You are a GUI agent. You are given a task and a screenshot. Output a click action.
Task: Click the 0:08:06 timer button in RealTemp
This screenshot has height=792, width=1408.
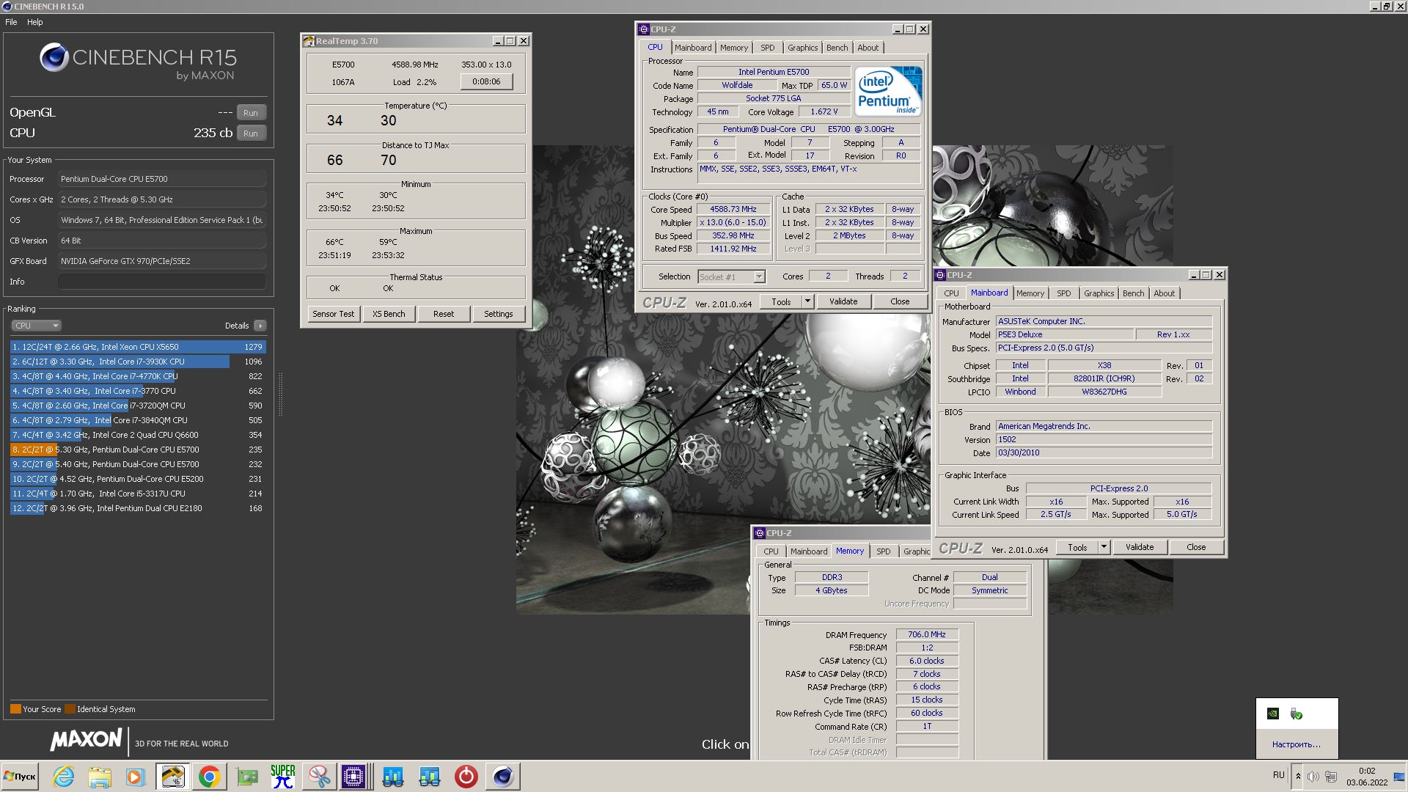486,81
